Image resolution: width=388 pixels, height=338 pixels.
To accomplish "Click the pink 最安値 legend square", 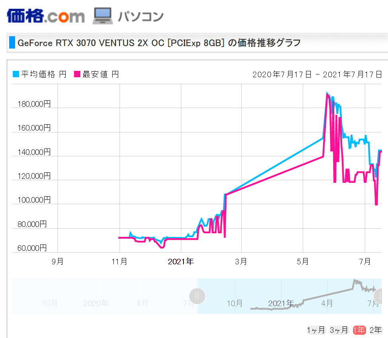I will click(77, 74).
